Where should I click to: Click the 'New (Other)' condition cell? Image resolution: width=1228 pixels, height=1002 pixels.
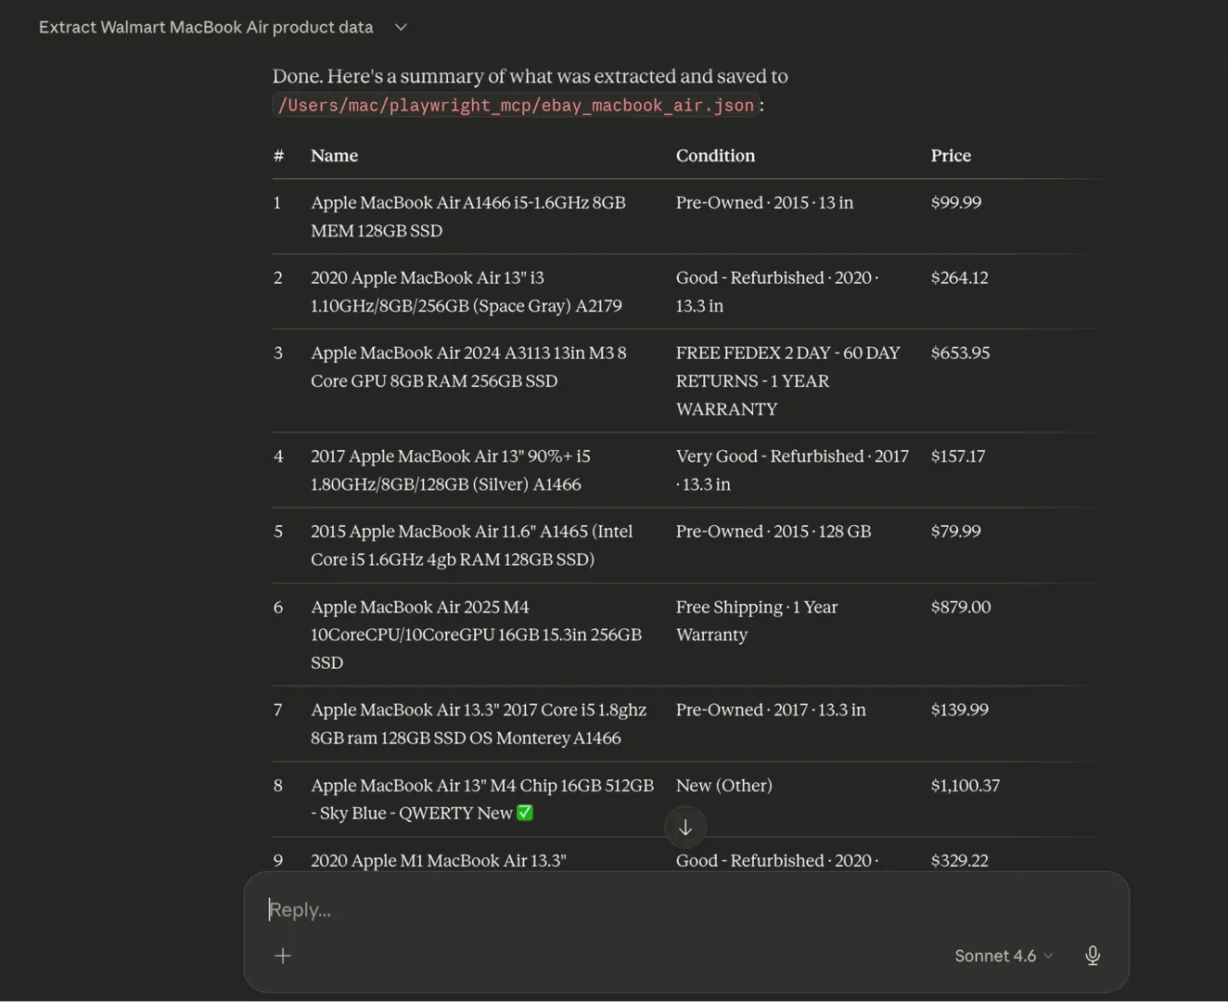pos(723,785)
